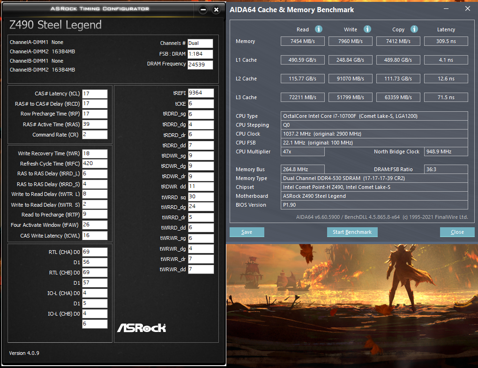The image size is (478, 368).
Task: Click the RTL (CHB) D0 field
Action: [x=95, y=272]
